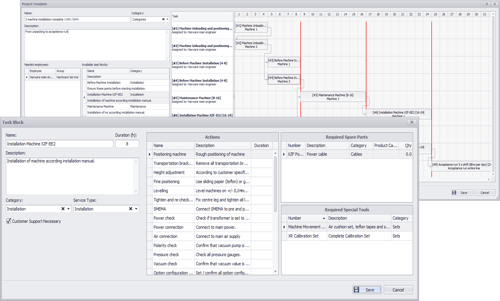The width and height of the screenshot is (500, 301).
Task: Select the Vacuum check action
Action: (x=210, y=264)
